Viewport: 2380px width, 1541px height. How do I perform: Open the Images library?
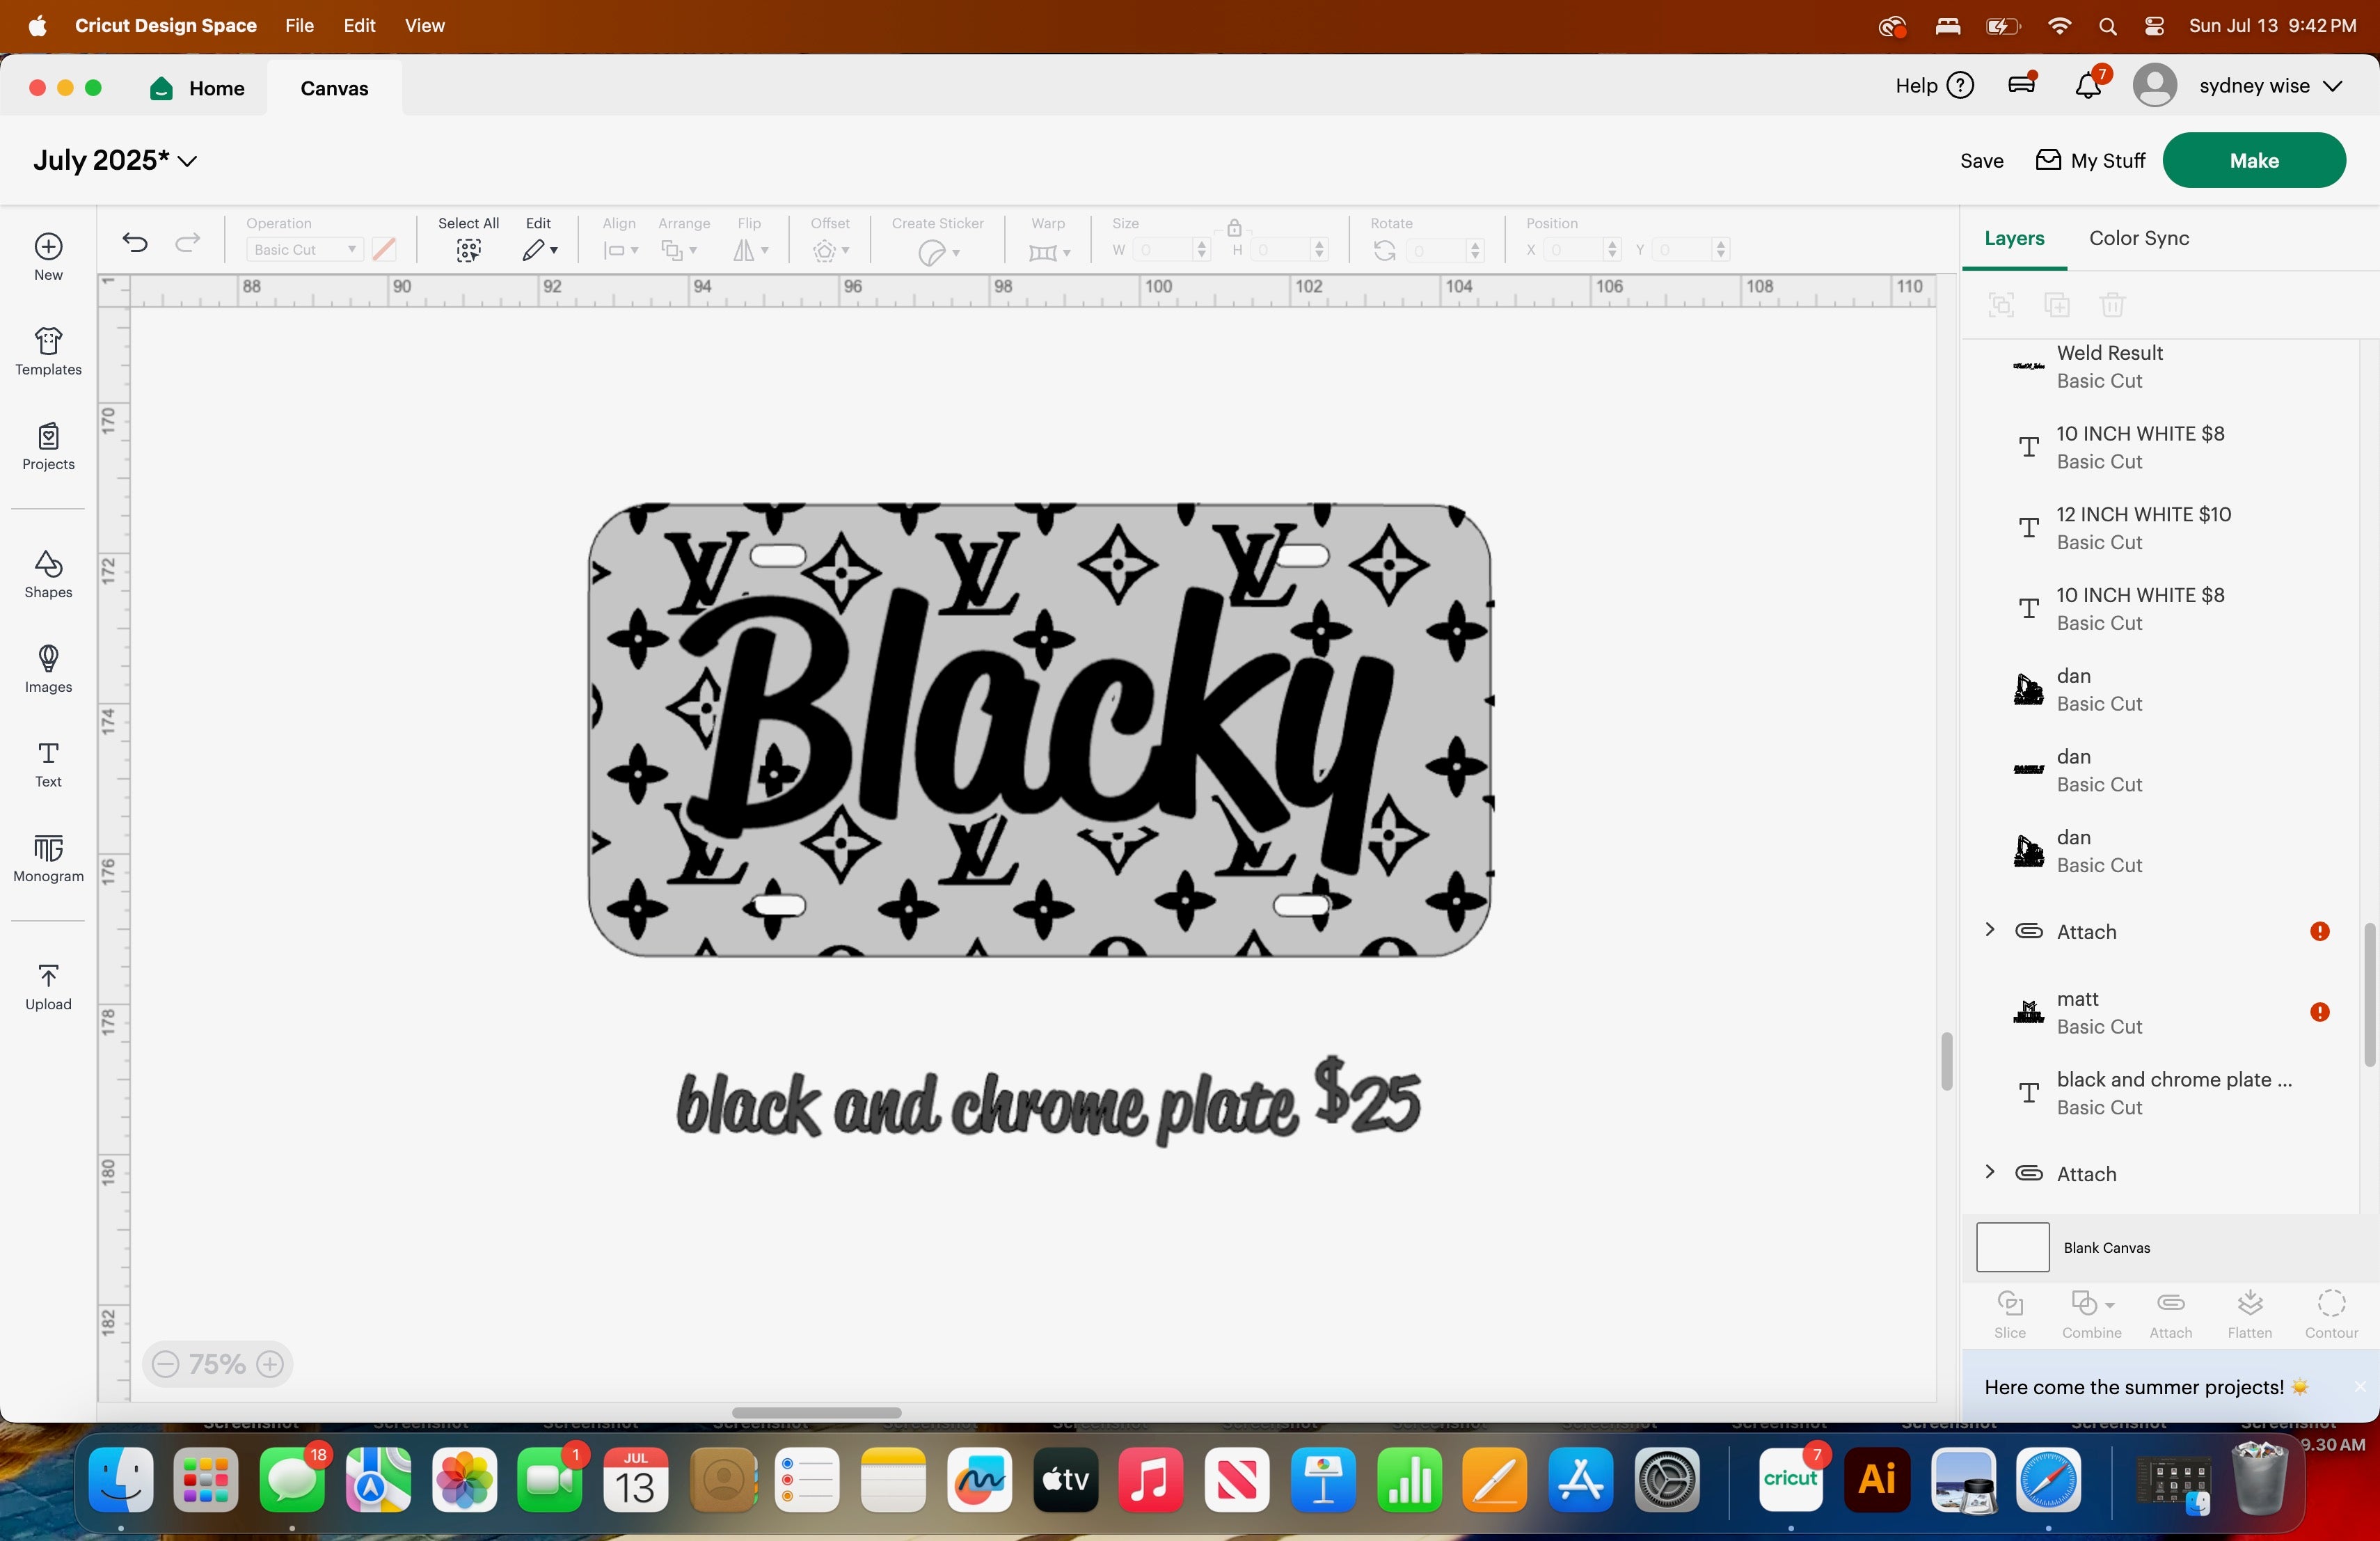pos(48,668)
